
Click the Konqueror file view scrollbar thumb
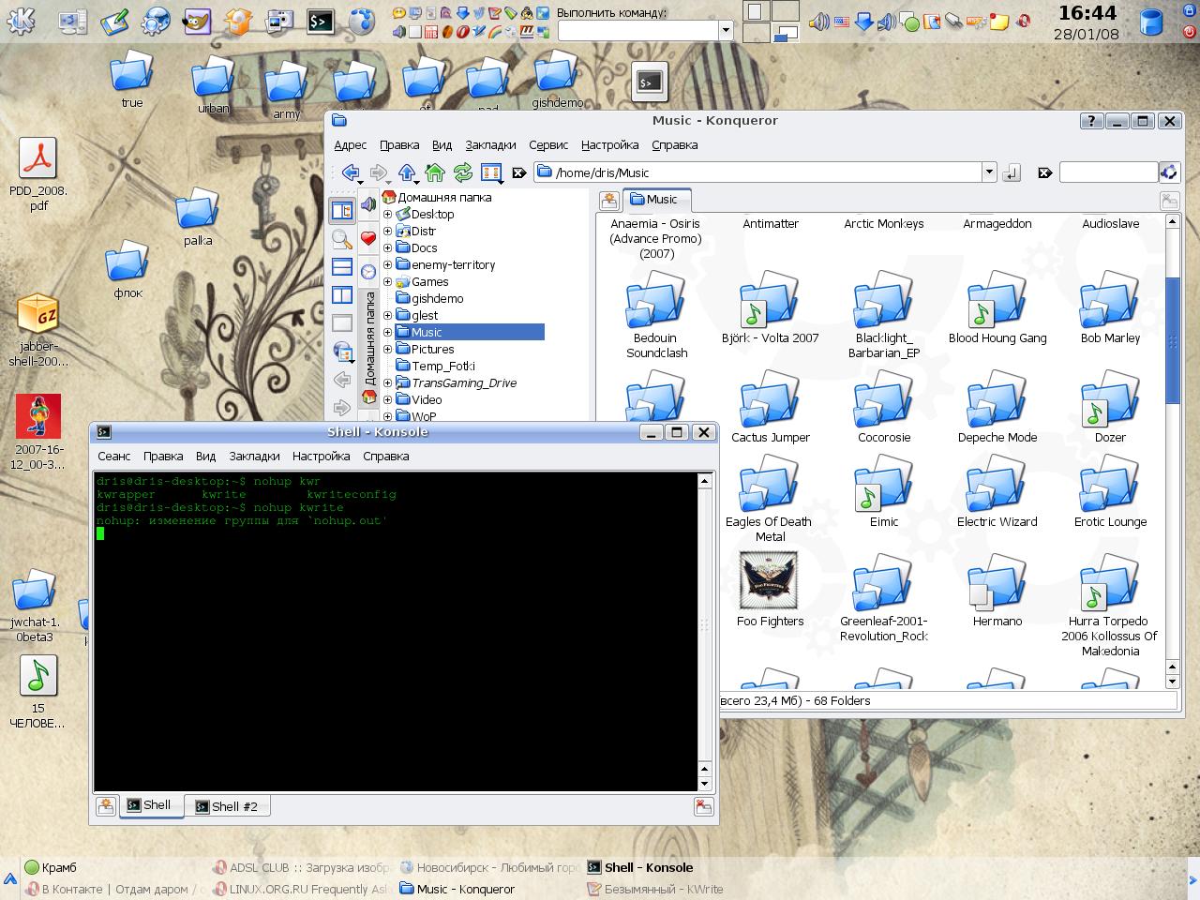(1172, 341)
